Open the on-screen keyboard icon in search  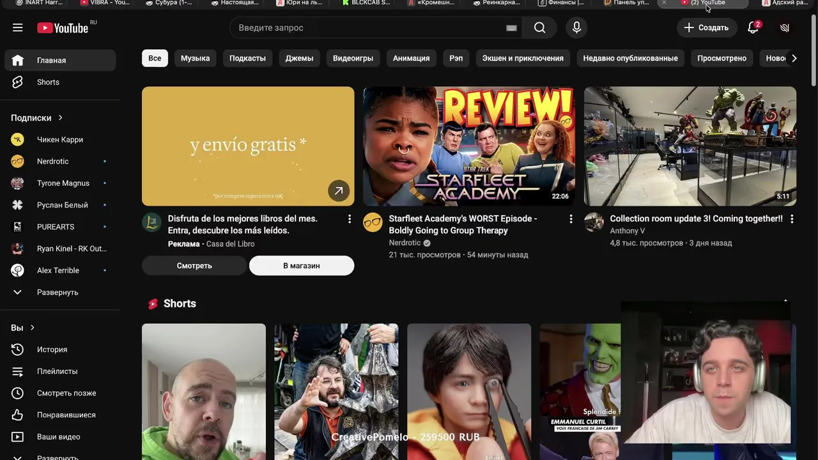[x=511, y=27]
